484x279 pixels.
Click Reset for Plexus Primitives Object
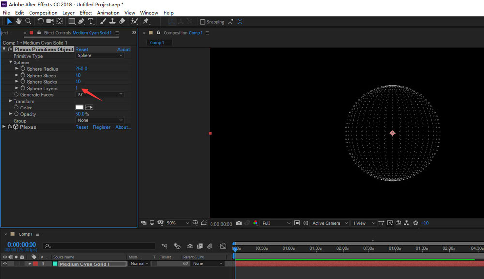coord(81,49)
